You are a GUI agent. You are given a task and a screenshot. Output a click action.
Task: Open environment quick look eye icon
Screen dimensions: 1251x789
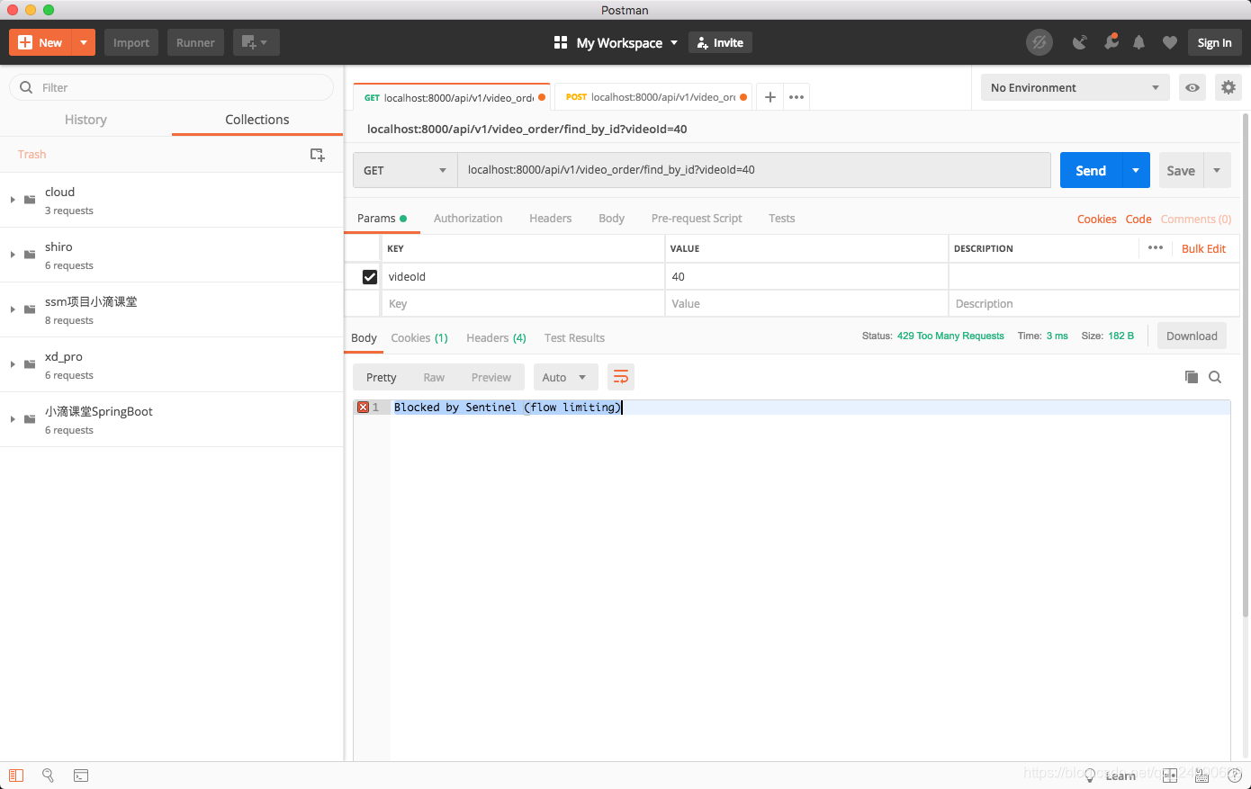(x=1192, y=87)
